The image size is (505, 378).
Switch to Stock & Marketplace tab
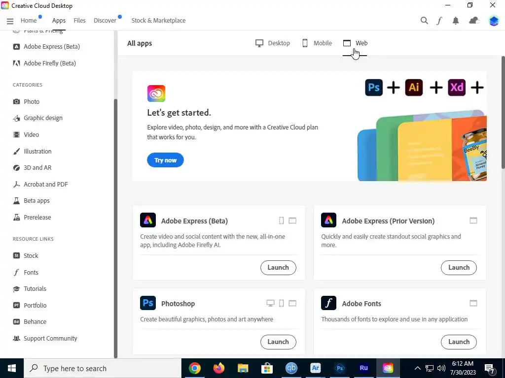coord(158,21)
